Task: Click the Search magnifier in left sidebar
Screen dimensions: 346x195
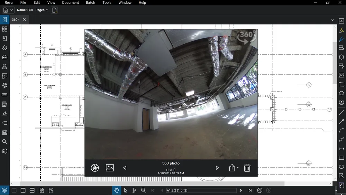Action: 4,142
